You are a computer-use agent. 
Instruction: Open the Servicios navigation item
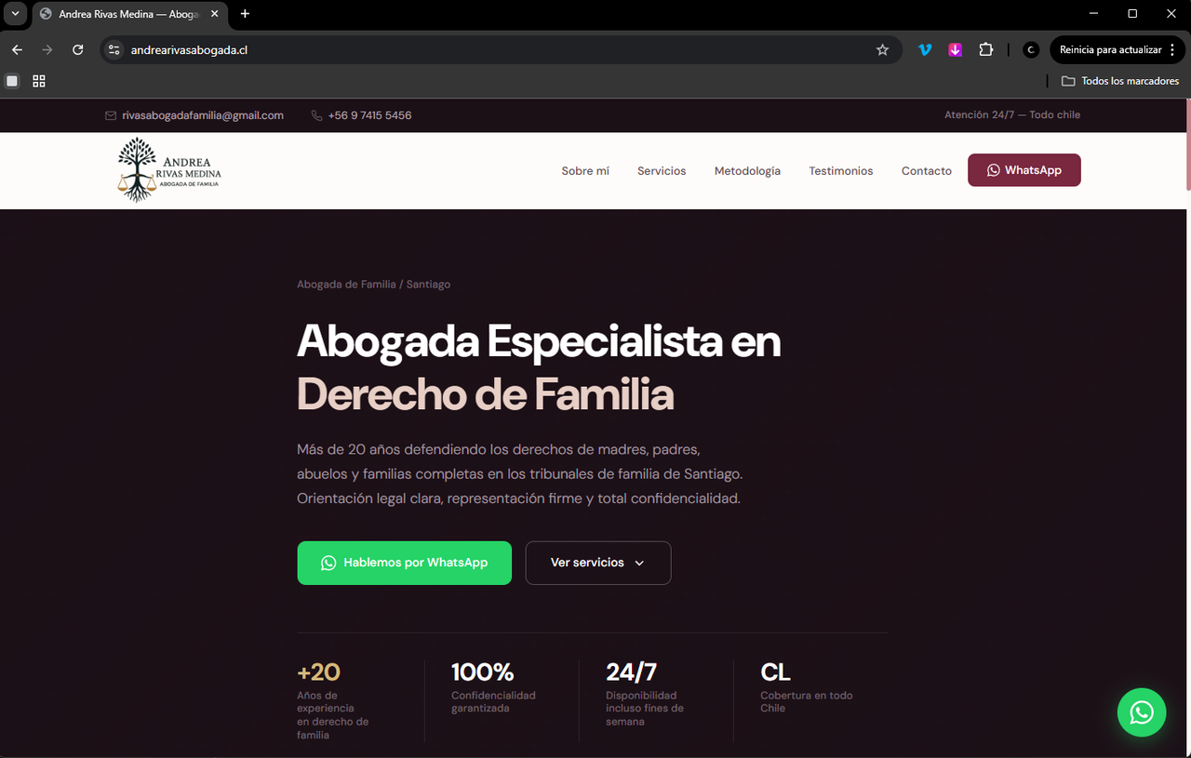point(662,171)
